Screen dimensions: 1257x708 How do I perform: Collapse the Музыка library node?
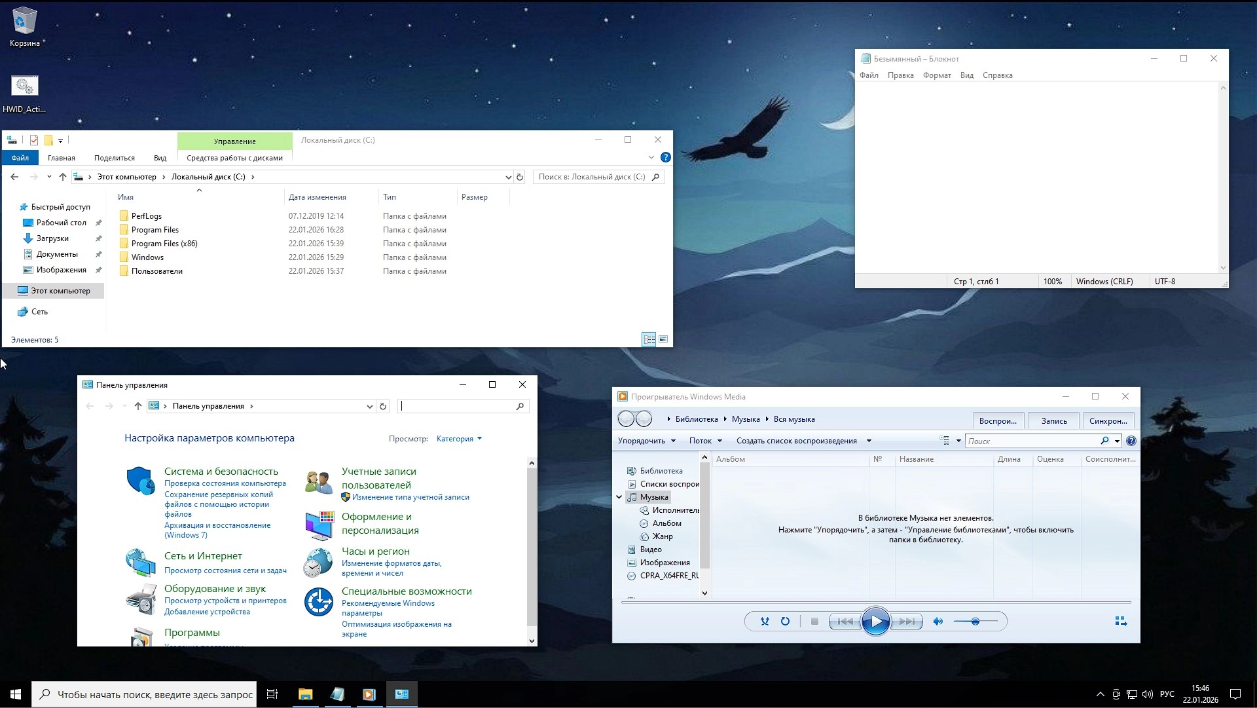click(x=619, y=497)
